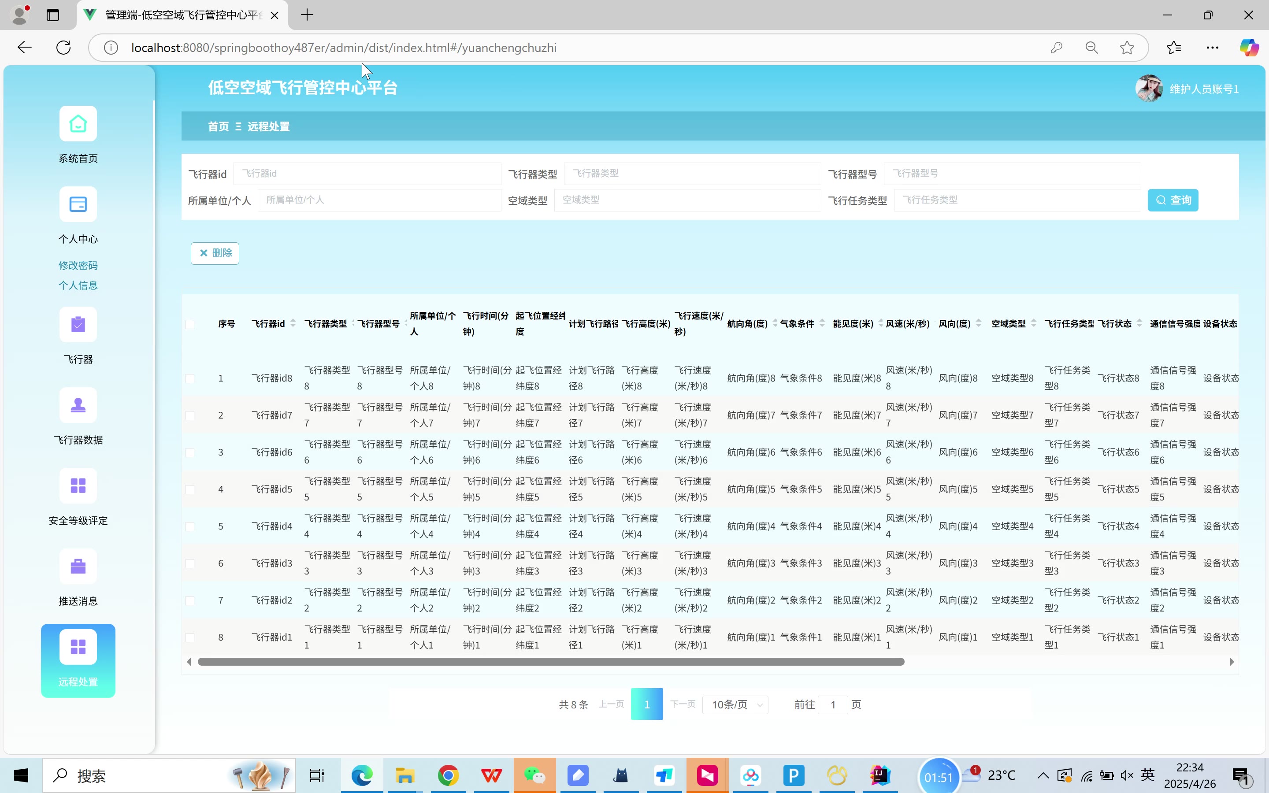This screenshot has width=1269, height=793.
Task: Select the 远程处置 sidebar icon
Action: point(78,647)
